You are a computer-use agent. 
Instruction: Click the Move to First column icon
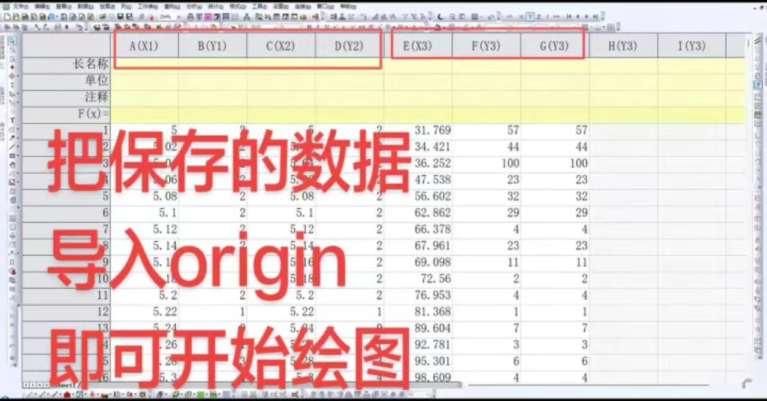pyautogui.click(x=569, y=17)
